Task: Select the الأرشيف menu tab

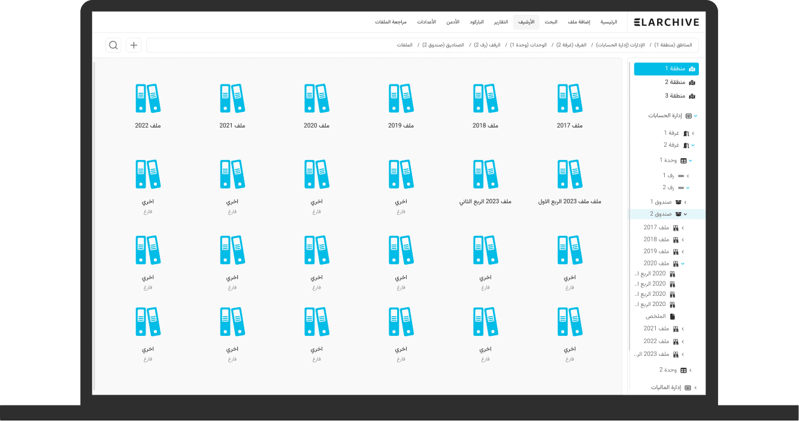Action: (x=526, y=22)
